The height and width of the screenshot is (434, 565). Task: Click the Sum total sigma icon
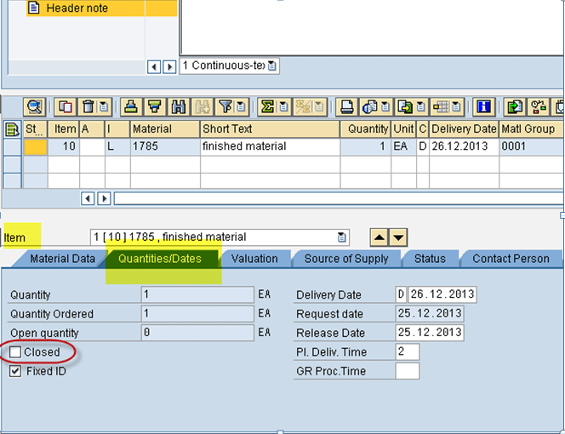coord(266,107)
